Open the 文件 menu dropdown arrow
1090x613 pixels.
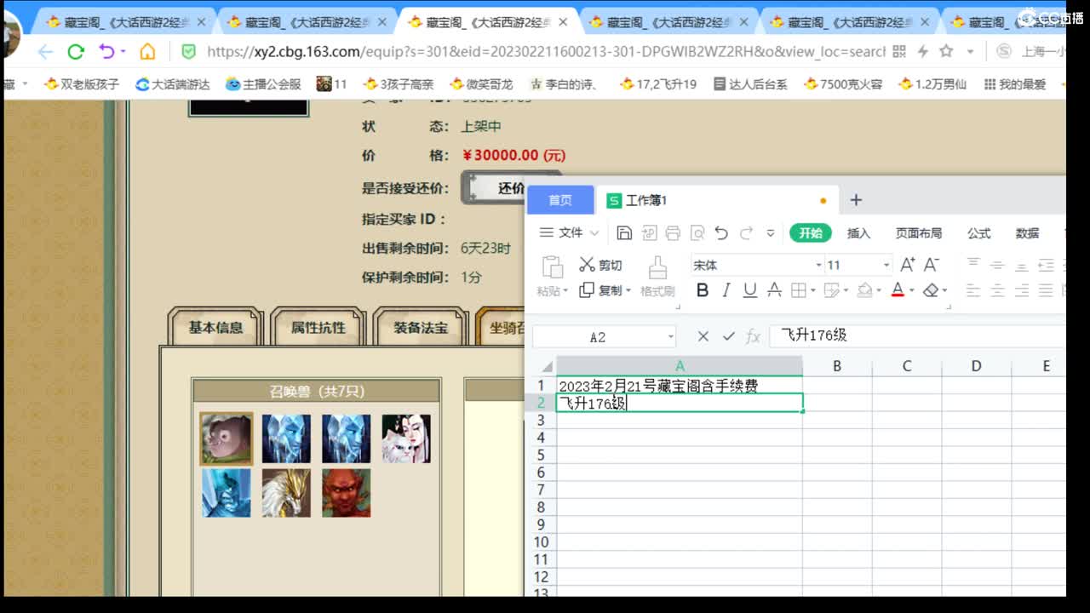click(x=594, y=232)
